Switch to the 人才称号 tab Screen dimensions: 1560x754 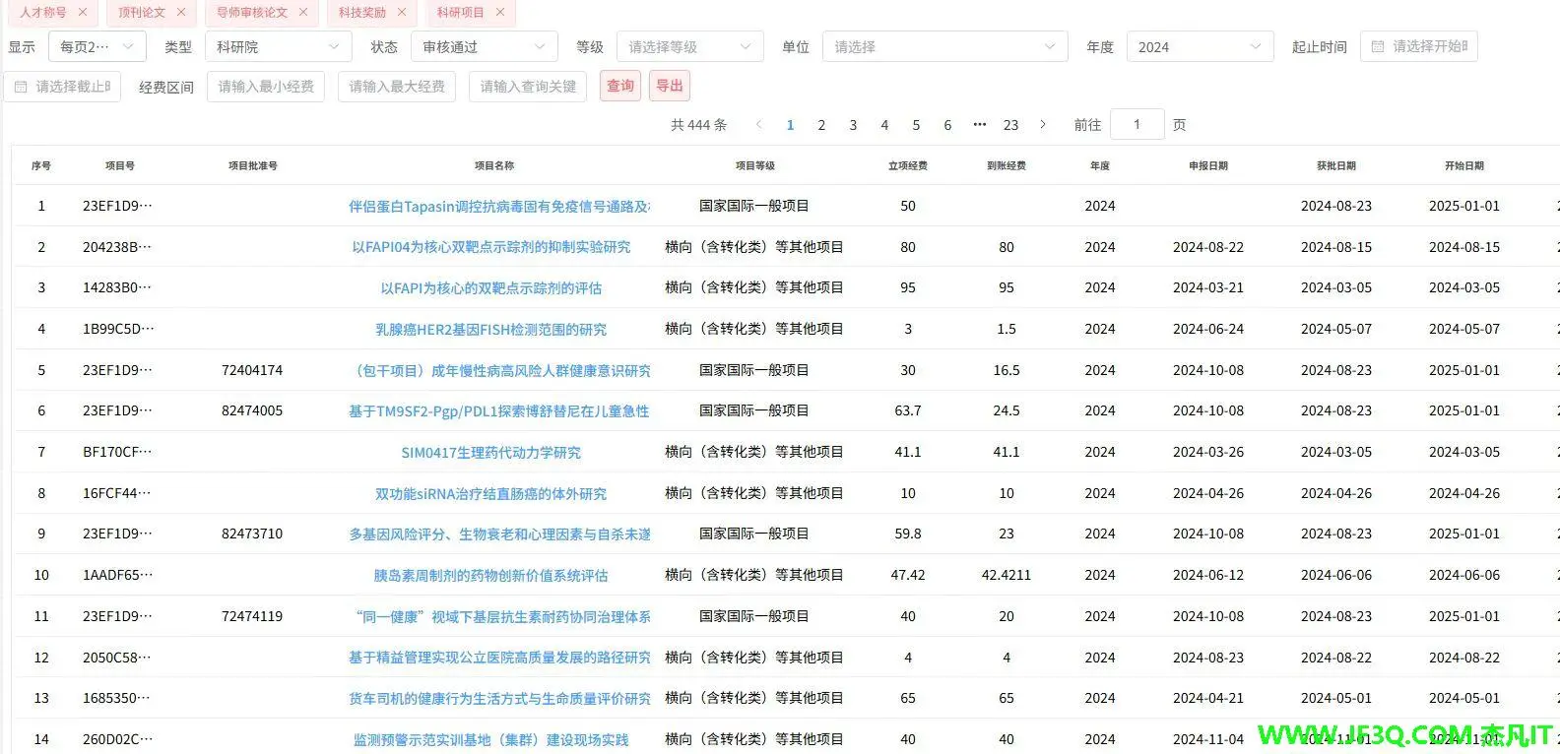pyautogui.click(x=43, y=12)
